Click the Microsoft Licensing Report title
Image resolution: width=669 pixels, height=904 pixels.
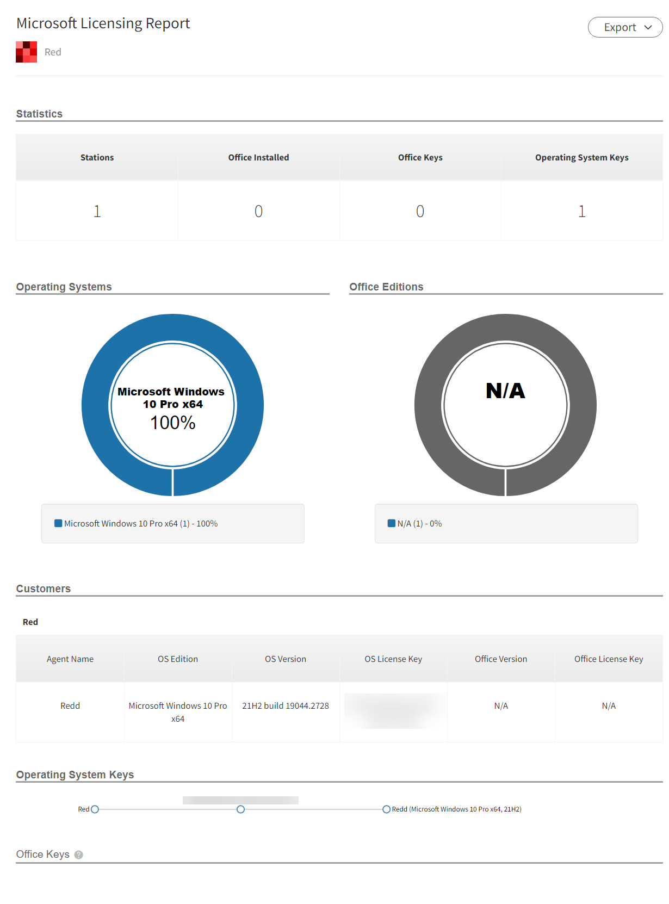103,23
